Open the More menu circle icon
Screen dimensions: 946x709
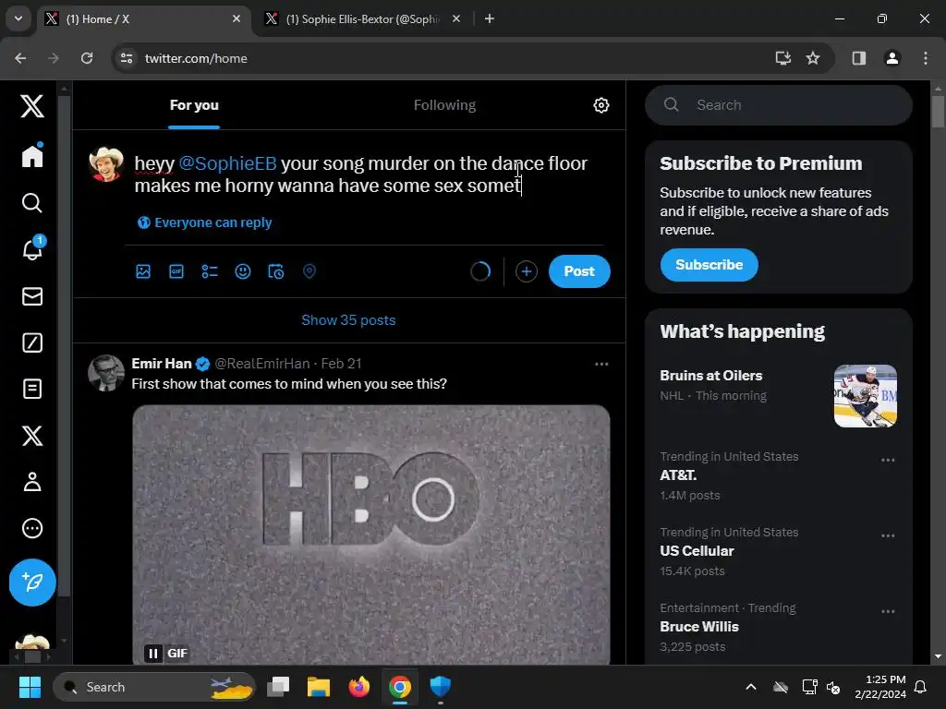[x=32, y=528]
